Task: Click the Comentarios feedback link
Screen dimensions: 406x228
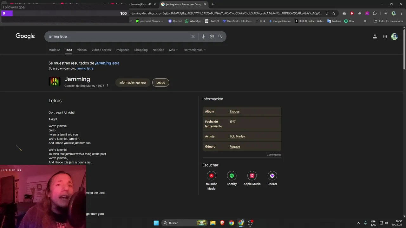Action: [274, 155]
